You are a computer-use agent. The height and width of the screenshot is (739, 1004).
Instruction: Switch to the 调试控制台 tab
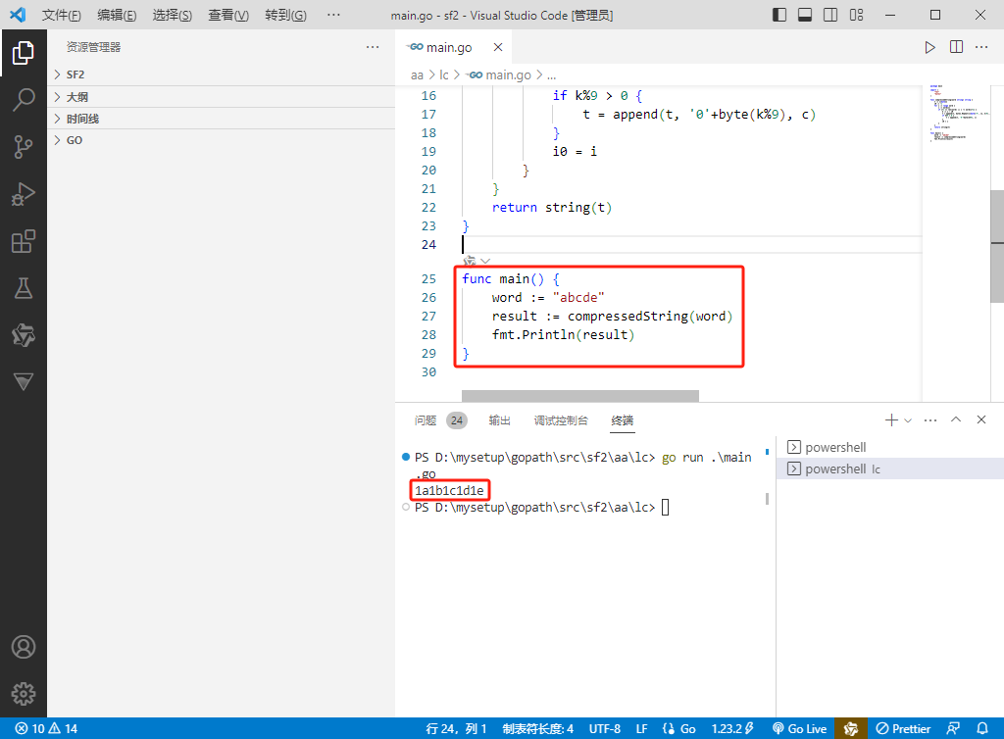pyautogui.click(x=561, y=420)
